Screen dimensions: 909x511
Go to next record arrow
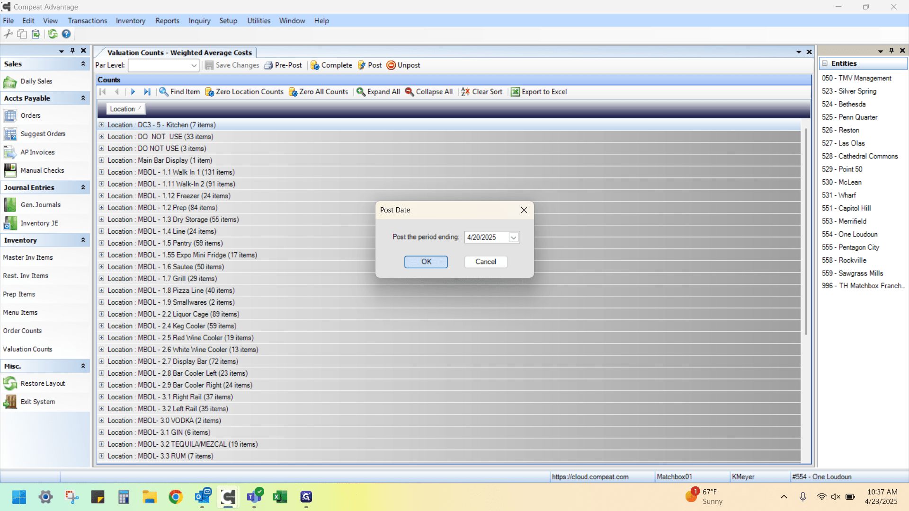(133, 92)
